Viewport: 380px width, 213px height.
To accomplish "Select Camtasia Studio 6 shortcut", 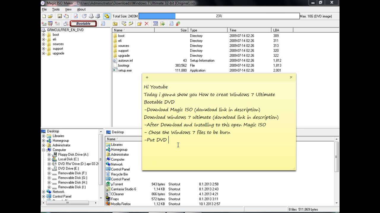I will (x=123, y=189).
